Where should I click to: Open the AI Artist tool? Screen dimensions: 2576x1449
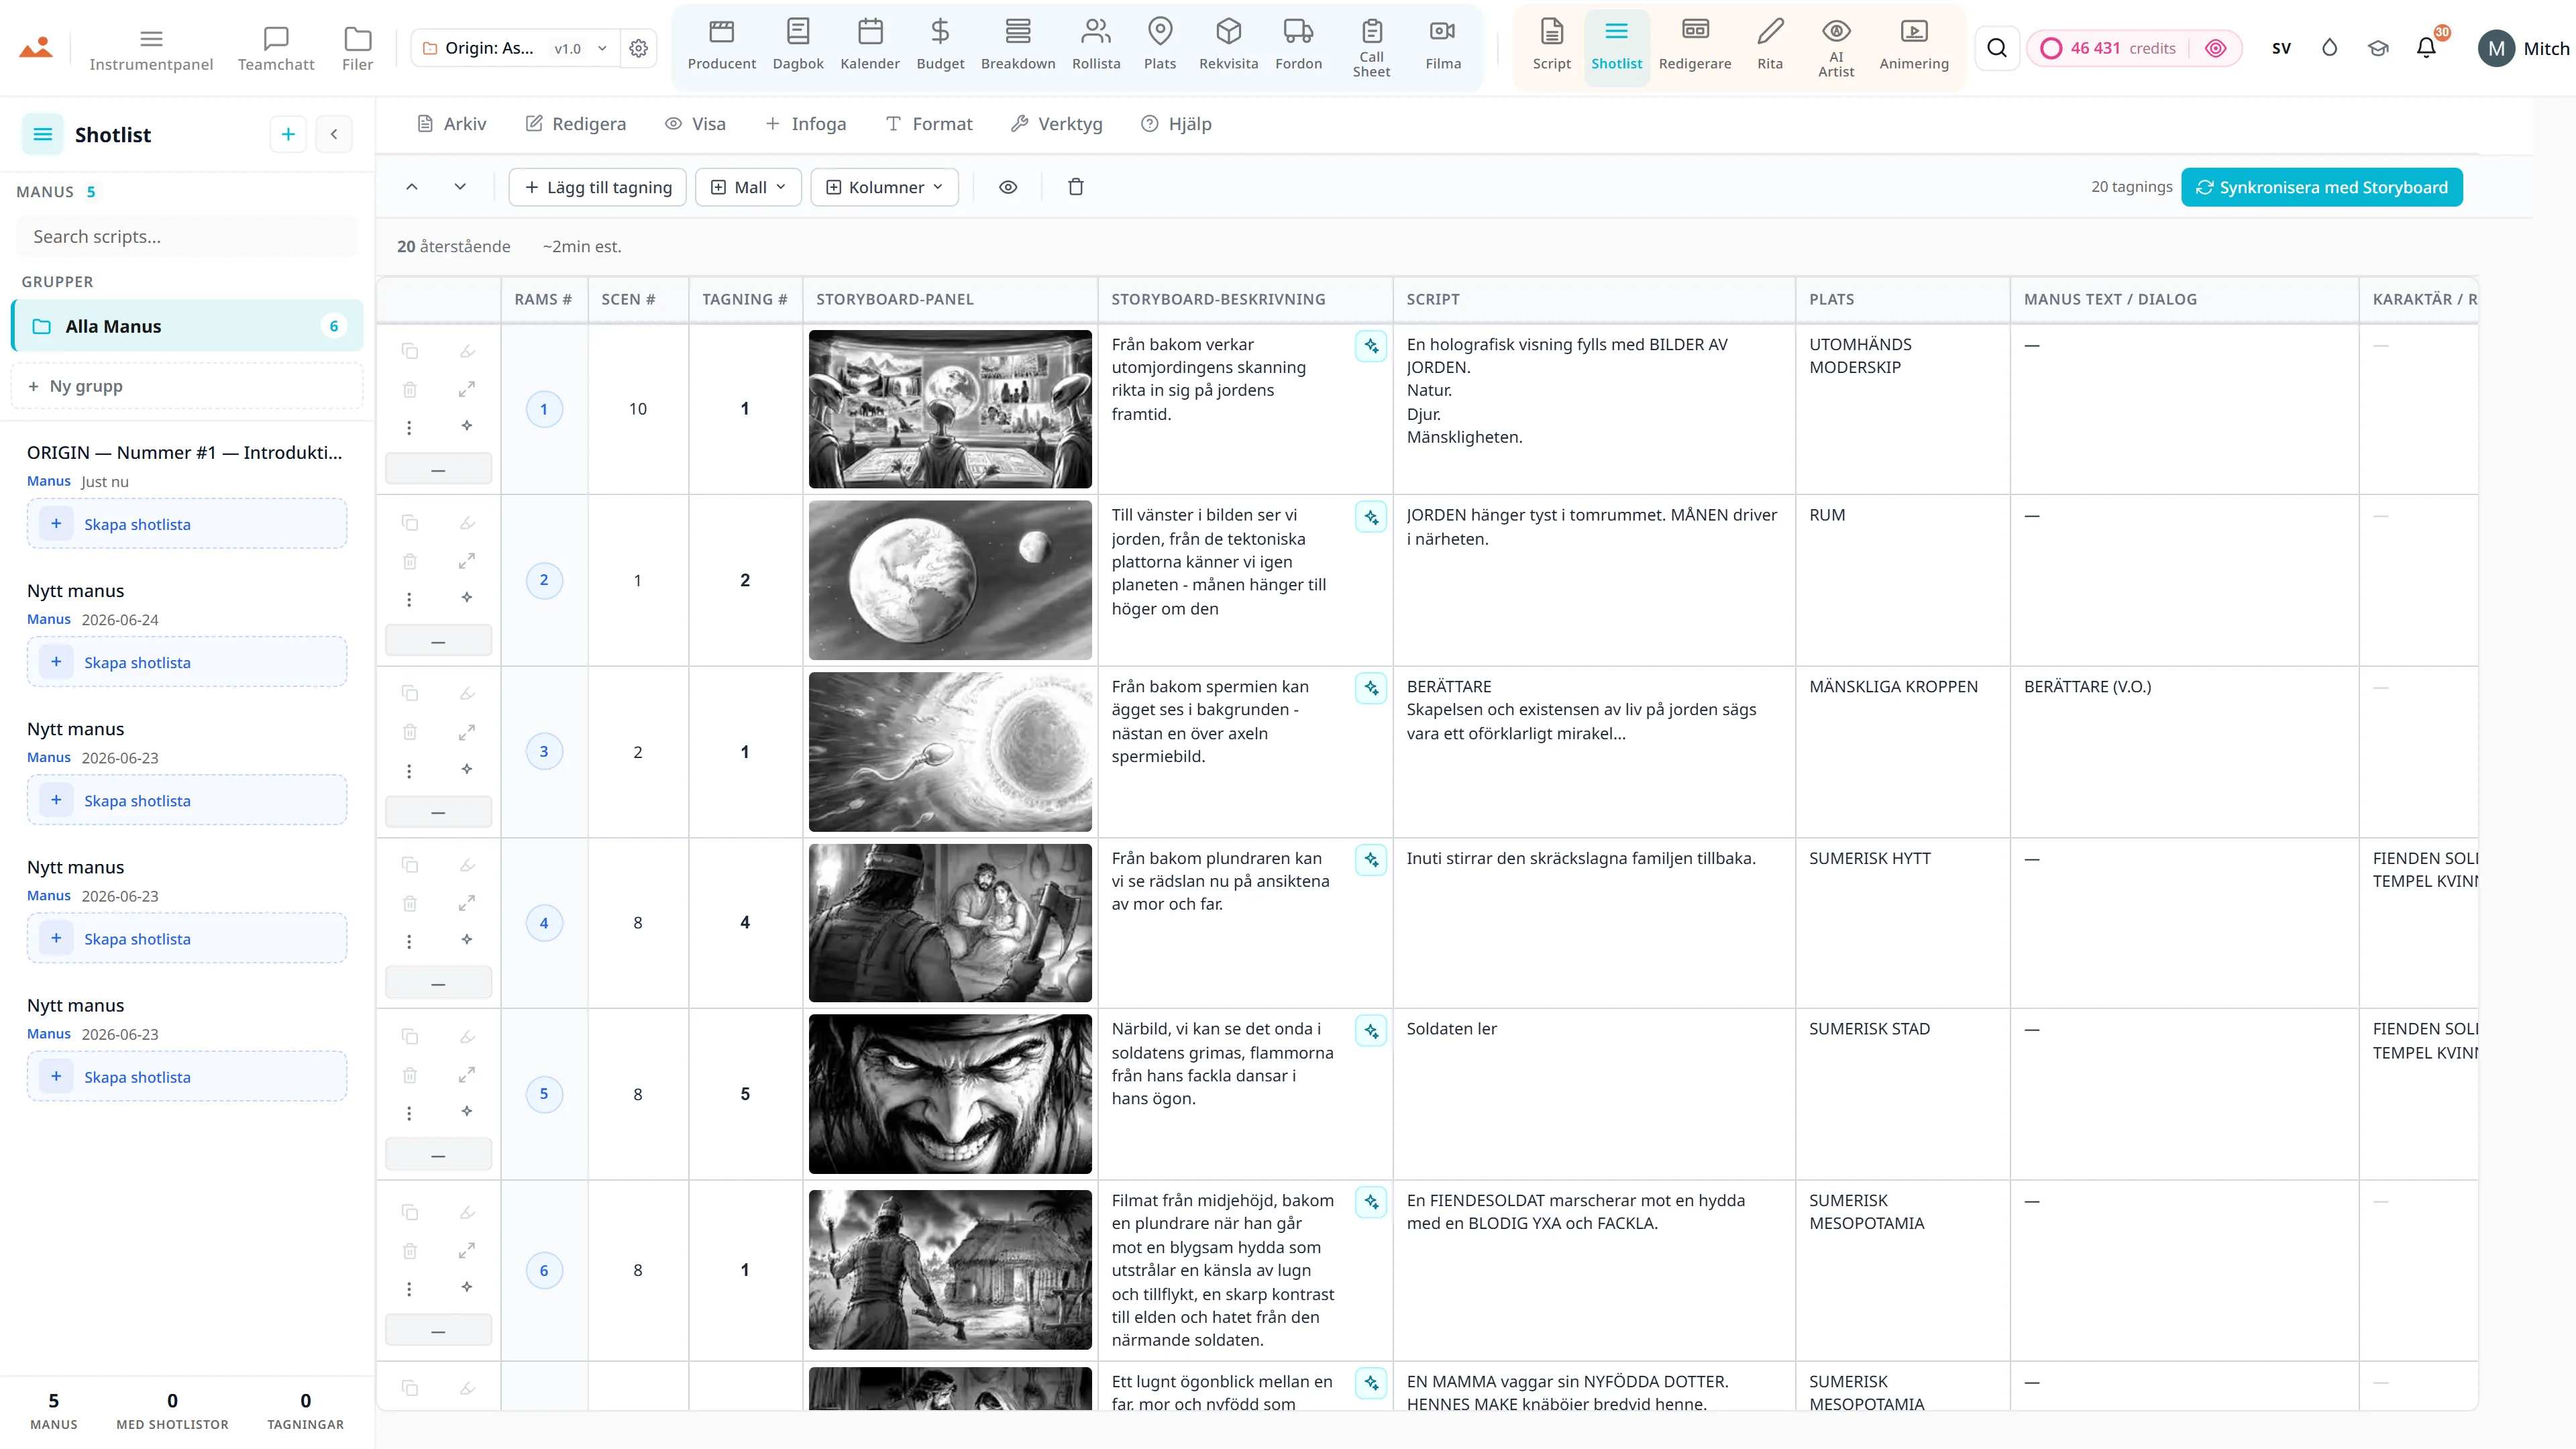point(1836,47)
